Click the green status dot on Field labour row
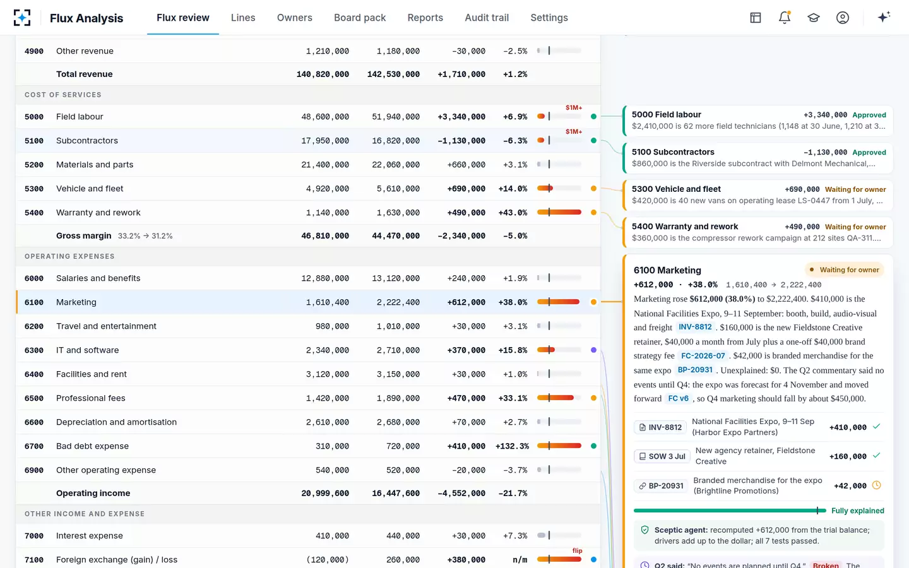This screenshot has height=568, width=909. (593, 117)
